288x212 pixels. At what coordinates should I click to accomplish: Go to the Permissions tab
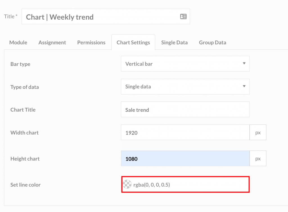(x=91, y=42)
